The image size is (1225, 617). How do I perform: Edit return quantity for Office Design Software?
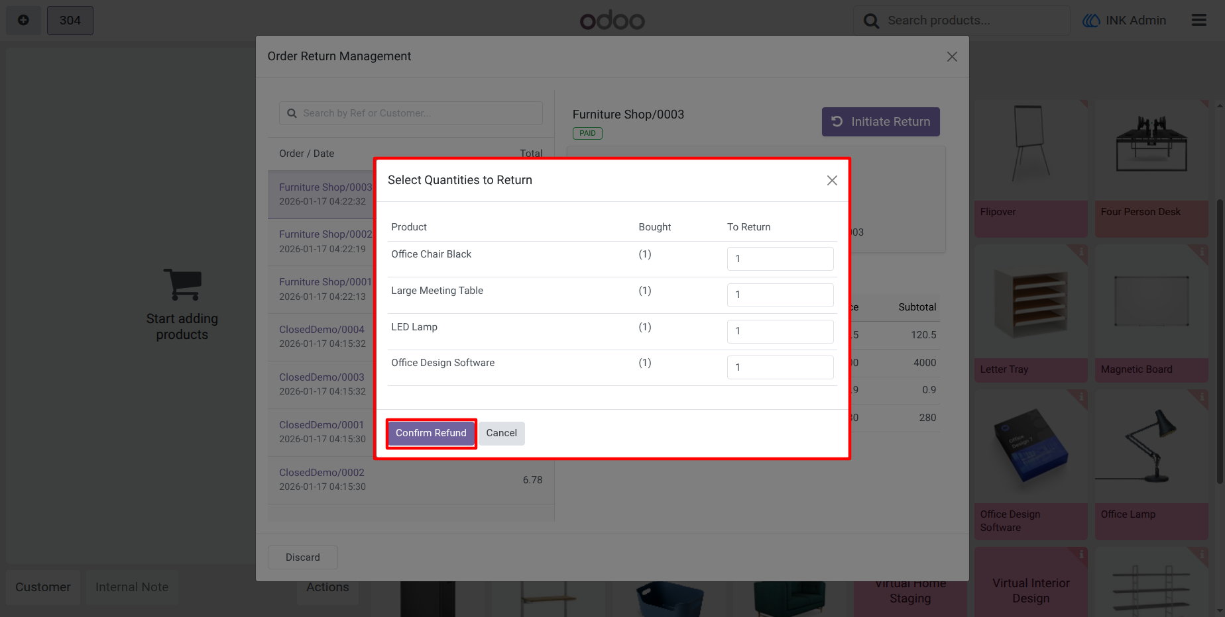[x=780, y=367]
